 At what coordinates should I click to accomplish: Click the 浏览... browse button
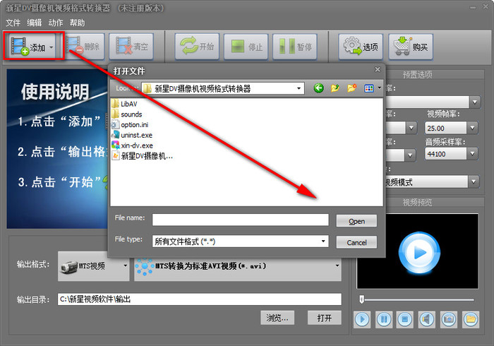(x=277, y=318)
